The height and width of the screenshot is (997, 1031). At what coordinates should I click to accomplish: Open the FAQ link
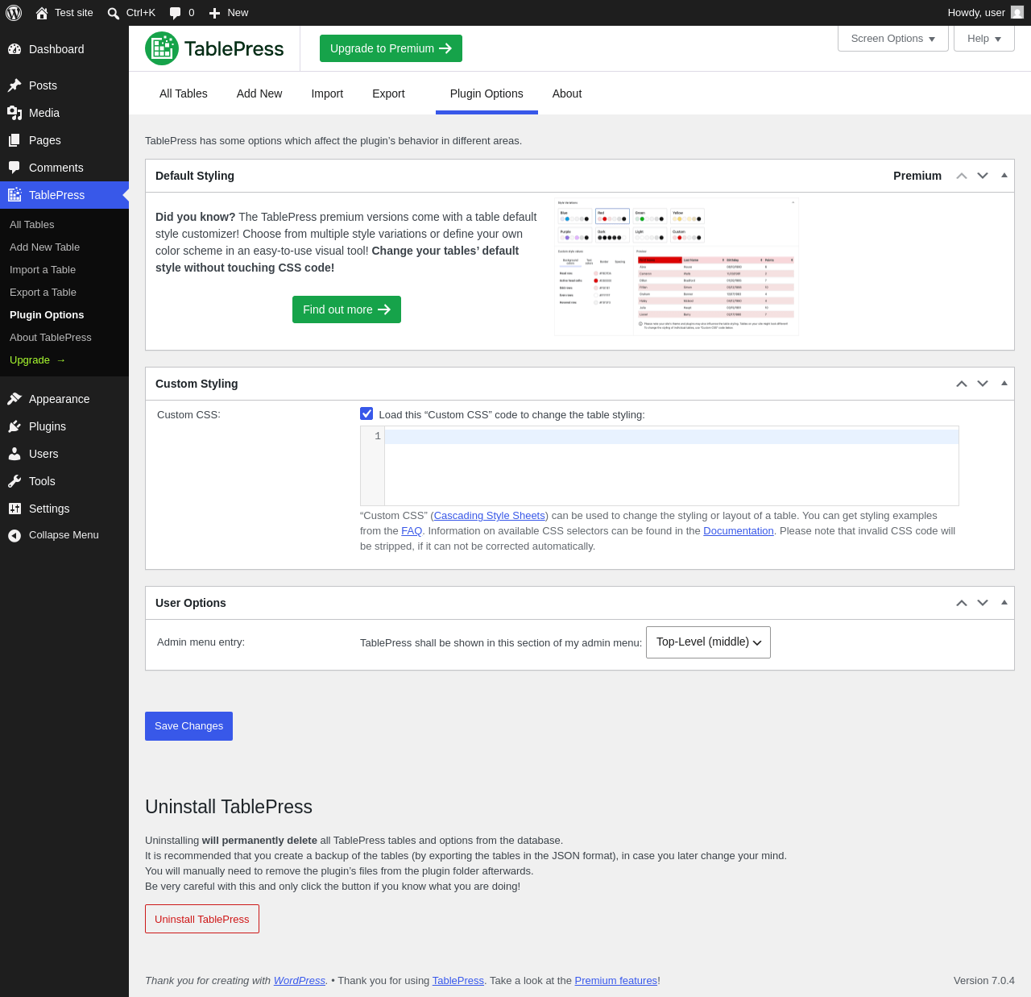click(x=412, y=531)
